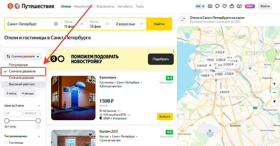This screenshot has width=280, height=146.
Task: Click the Войти login button
Action: pyautogui.click(x=265, y=6)
